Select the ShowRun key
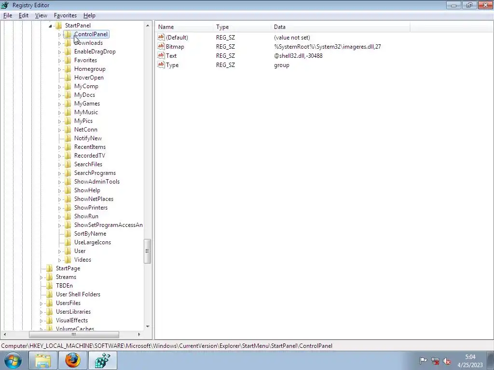The width and height of the screenshot is (494, 370). tap(86, 216)
